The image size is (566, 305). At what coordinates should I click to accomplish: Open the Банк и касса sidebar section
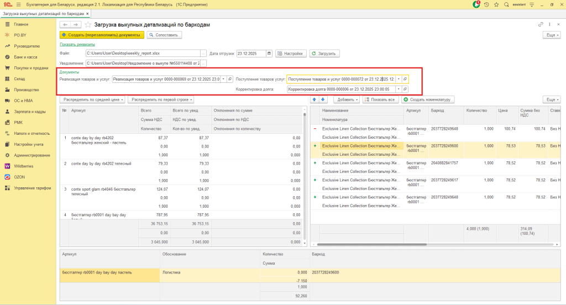pos(25,57)
